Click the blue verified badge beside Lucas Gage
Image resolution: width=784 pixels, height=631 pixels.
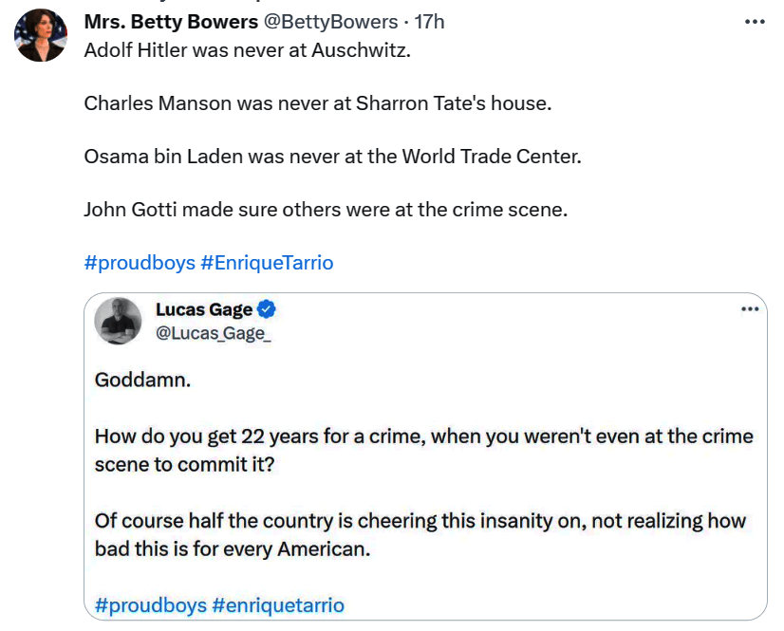pyautogui.click(x=268, y=309)
